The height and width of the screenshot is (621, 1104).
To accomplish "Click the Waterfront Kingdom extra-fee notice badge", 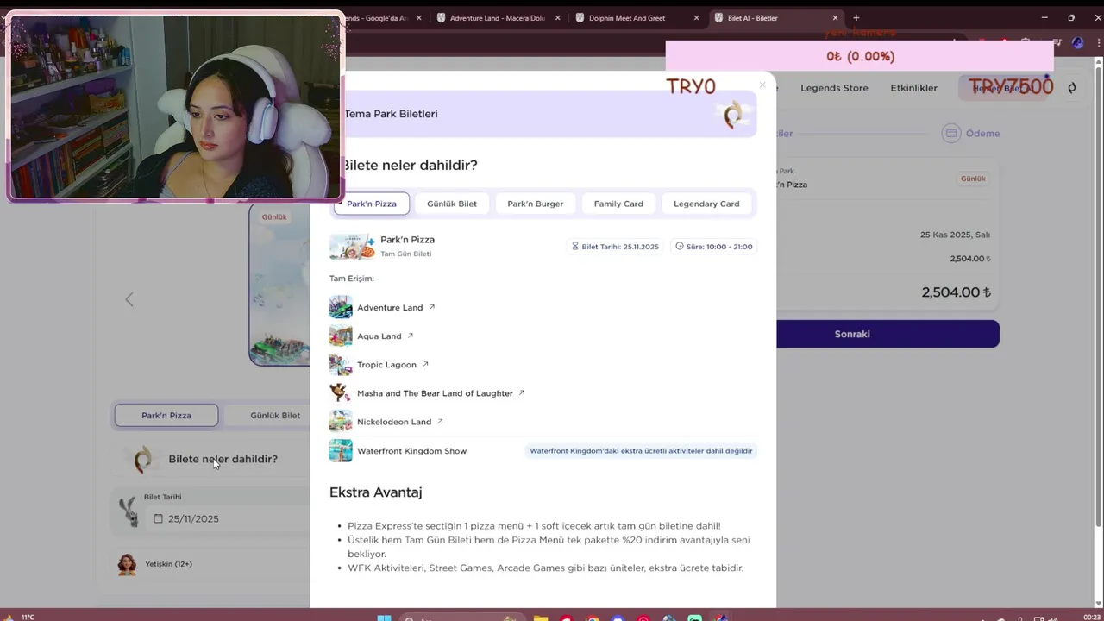I will pyautogui.click(x=641, y=450).
